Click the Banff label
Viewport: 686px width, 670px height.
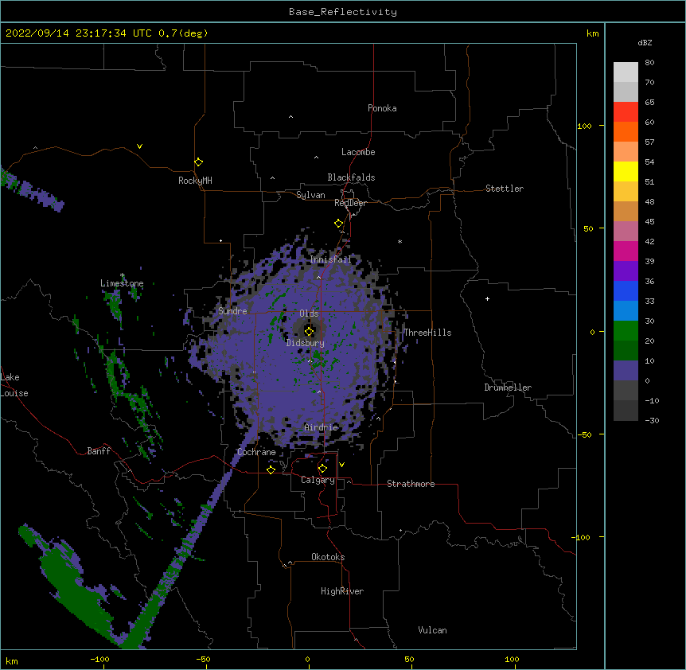coord(99,451)
